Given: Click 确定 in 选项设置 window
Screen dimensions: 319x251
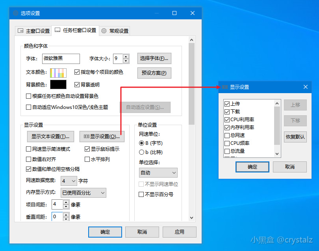Looking at the screenshot, I should [105, 232].
